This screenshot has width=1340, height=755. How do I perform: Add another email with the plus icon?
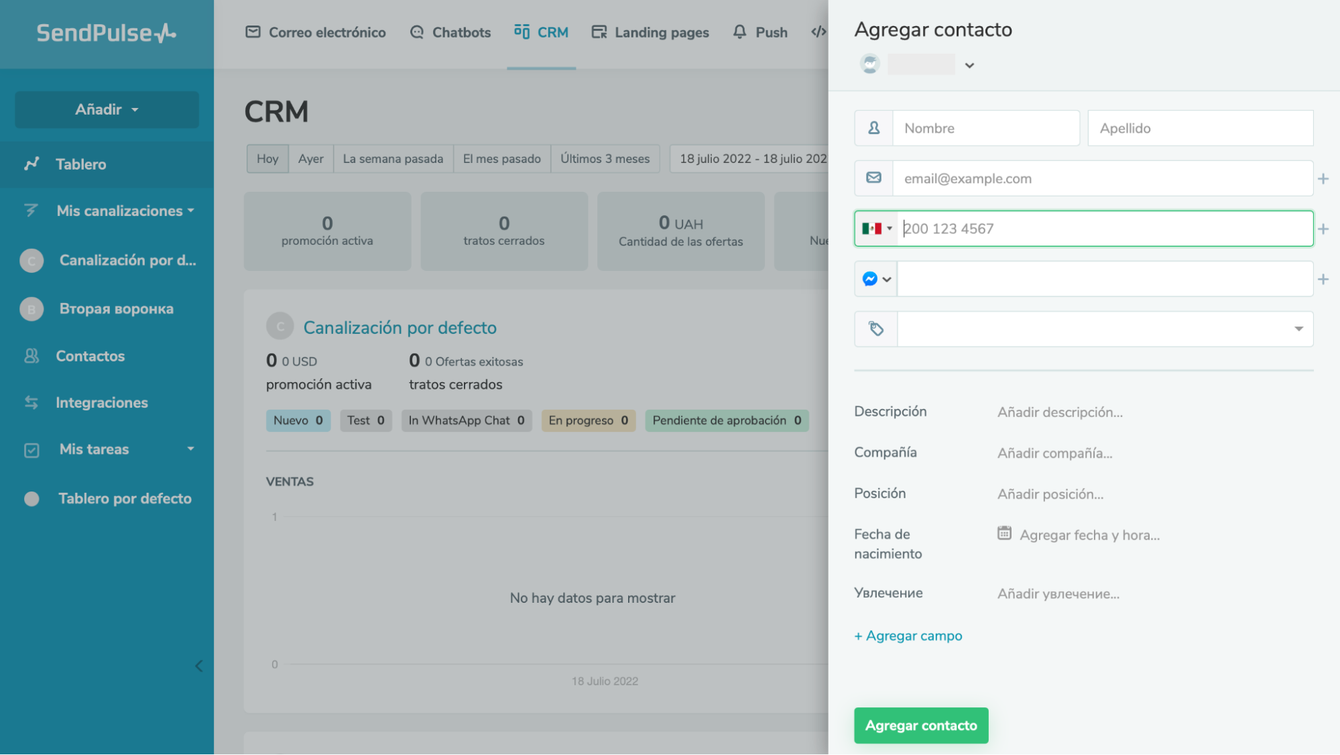(1323, 179)
